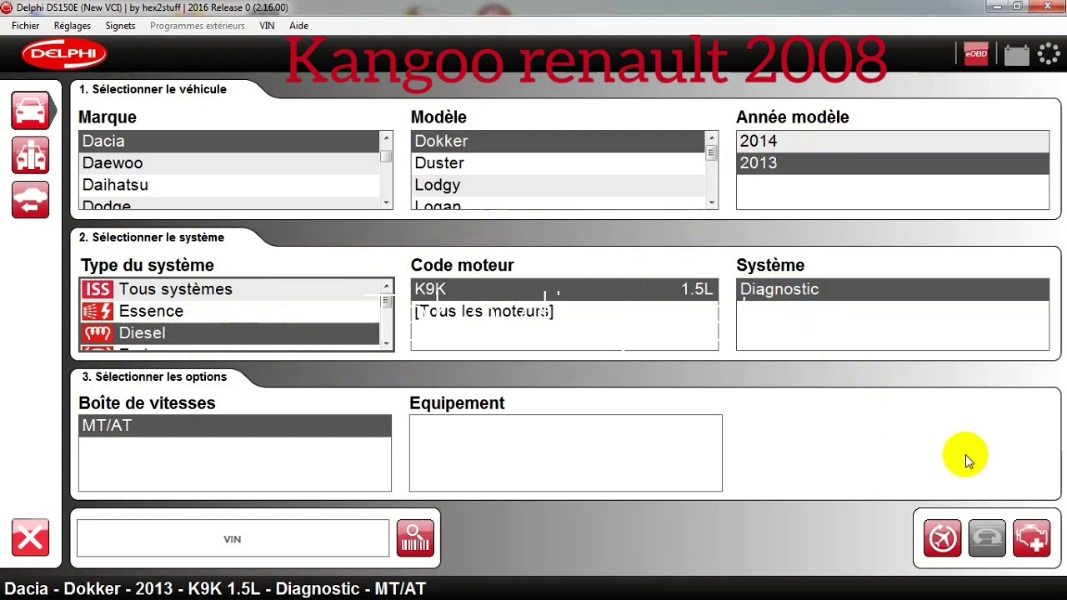Select Tous systèmes system type
Screen dimensions: 1067x600
tap(231, 289)
